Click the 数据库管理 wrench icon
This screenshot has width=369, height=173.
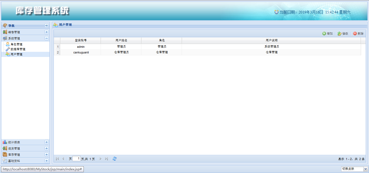pos(8,49)
